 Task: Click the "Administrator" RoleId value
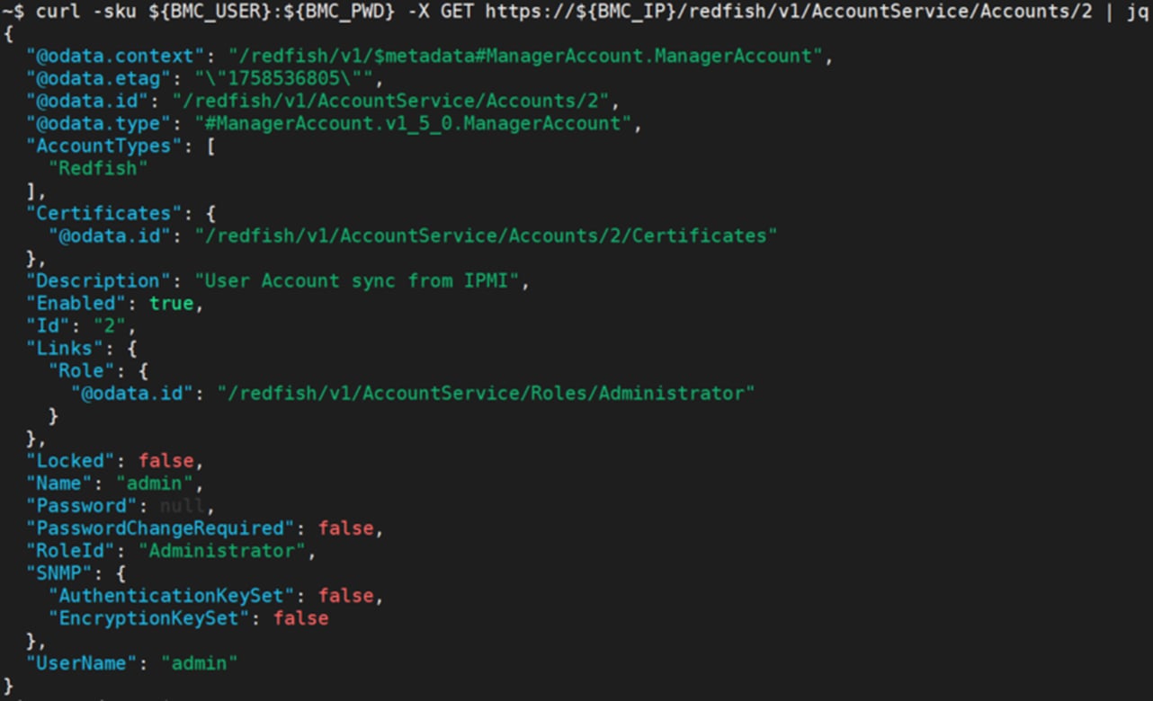point(221,550)
